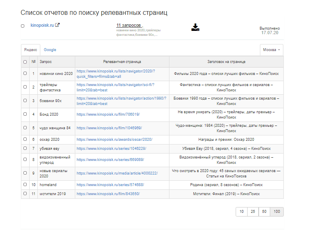The image size is (329, 247).
Task: Show 100 rows per page
Action: [277, 212]
